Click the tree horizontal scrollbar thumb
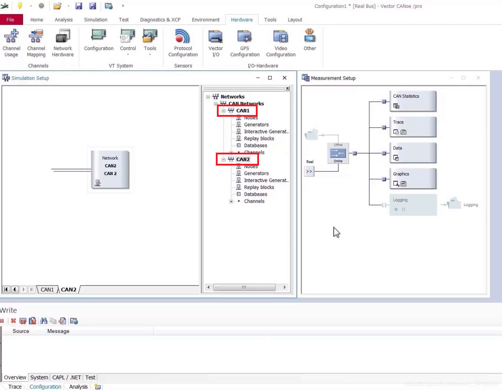The height and width of the screenshot is (390, 502). [244, 288]
